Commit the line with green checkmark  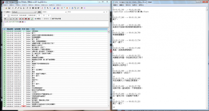pos(32,19)
